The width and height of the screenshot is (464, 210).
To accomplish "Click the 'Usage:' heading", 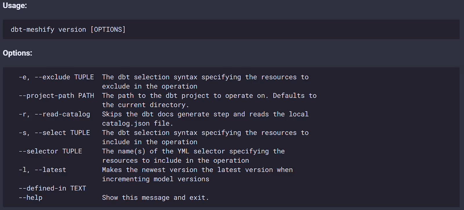I will point(15,6).
